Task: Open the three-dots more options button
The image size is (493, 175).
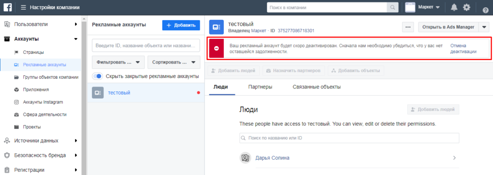Action: [x=408, y=27]
